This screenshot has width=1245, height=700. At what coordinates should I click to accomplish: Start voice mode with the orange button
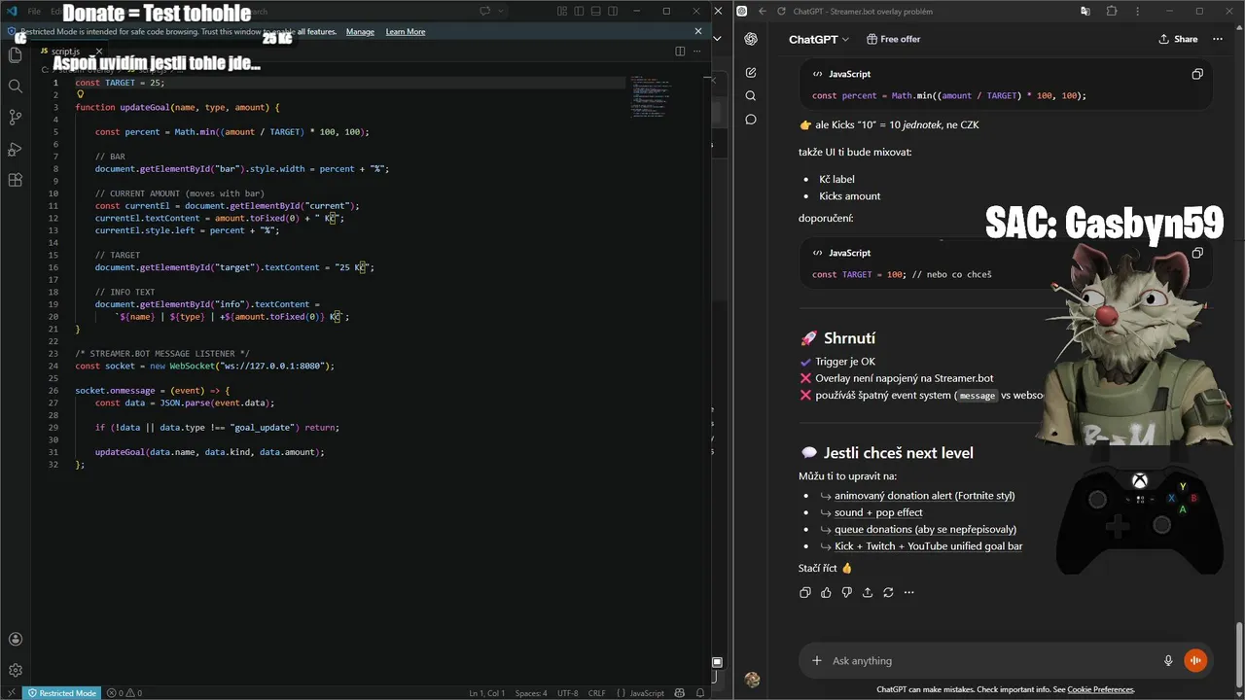tap(1195, 661)
